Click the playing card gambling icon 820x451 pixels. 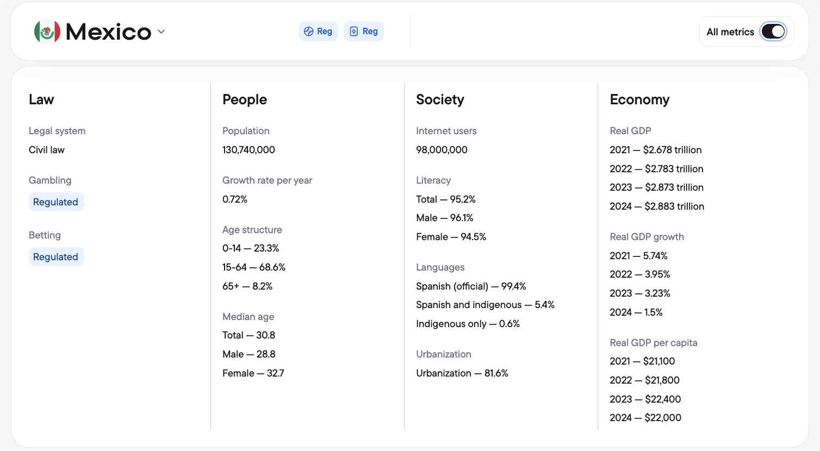coord(354,32)
